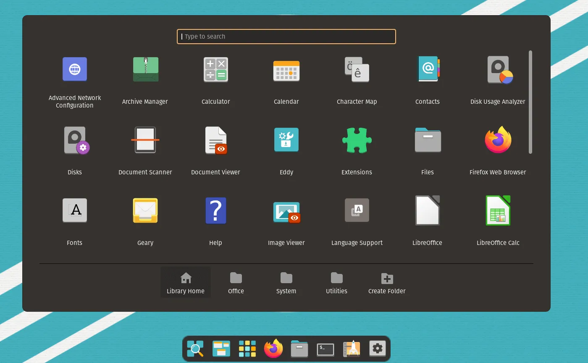The width and height of the screenshot is (588, 363).
Task: Show the System folder apps
Action: coord(286,283)
